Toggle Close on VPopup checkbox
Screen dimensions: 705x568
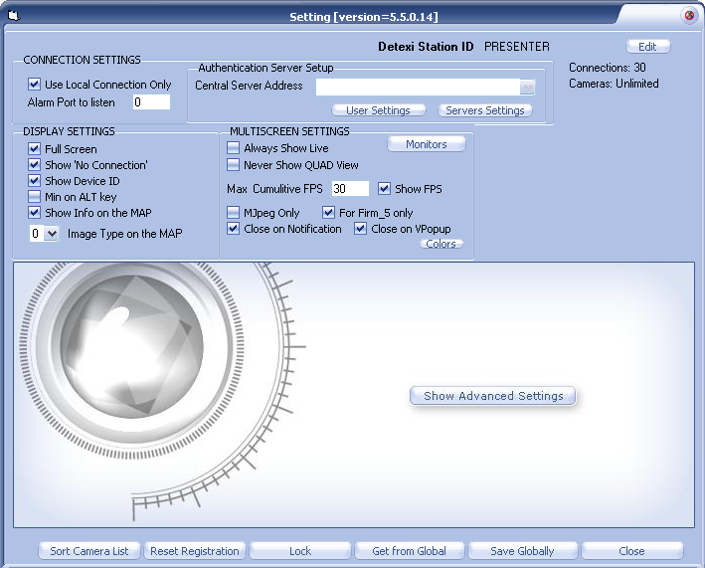coord(360,229)
